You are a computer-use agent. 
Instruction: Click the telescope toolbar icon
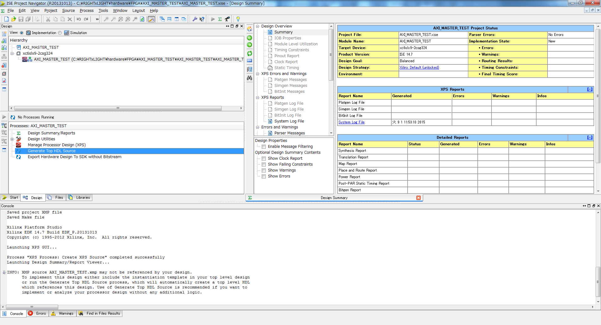(x=227, y=19)
